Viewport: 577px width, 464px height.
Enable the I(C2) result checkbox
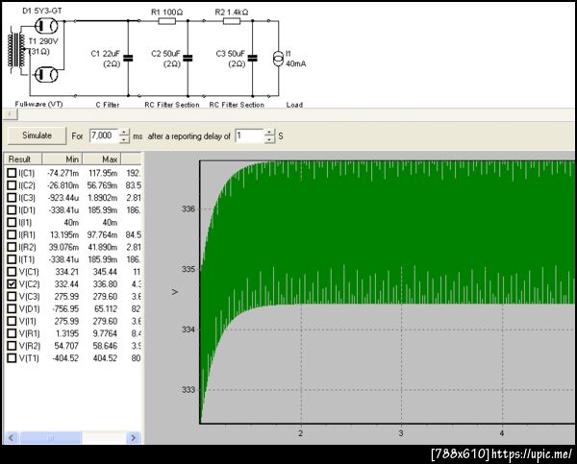click(x=13, y=185)
